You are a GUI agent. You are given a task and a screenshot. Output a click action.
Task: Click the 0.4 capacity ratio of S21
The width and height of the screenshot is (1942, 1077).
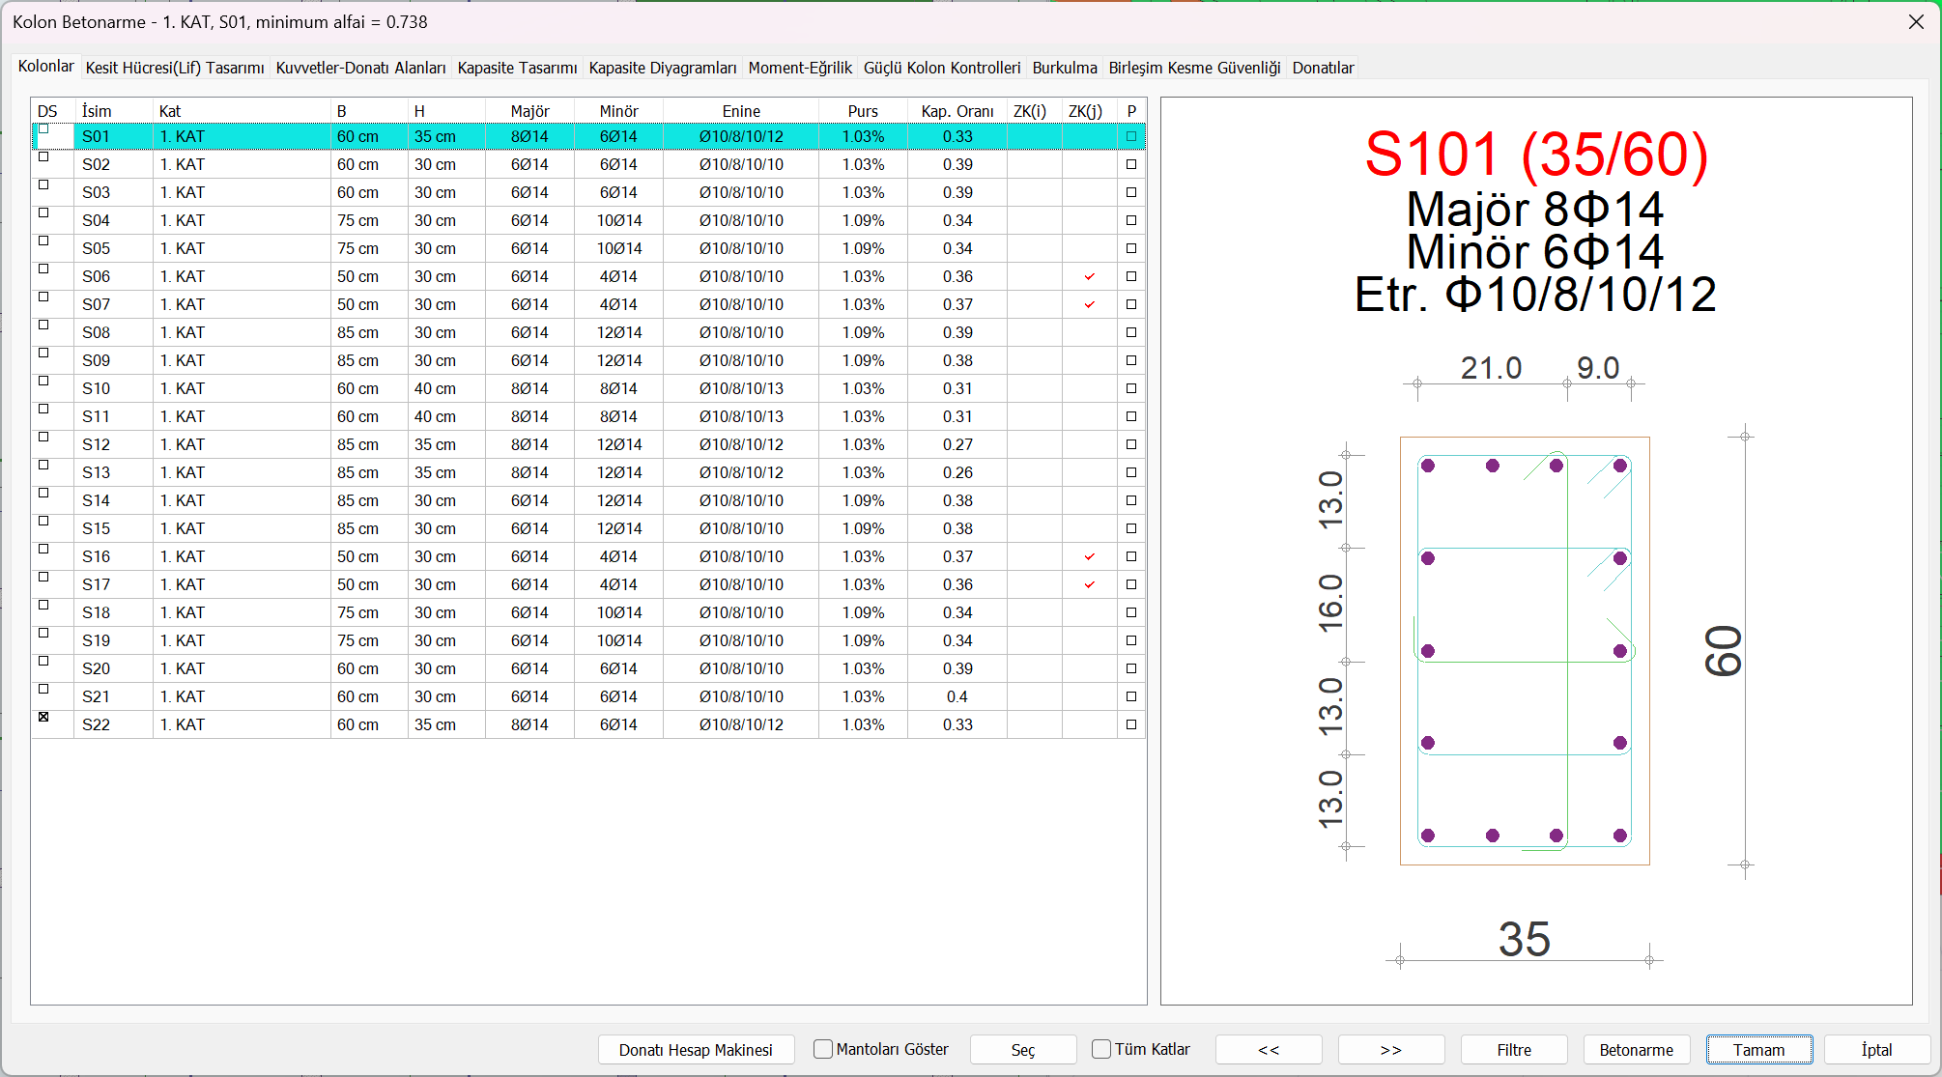(957, 696)
